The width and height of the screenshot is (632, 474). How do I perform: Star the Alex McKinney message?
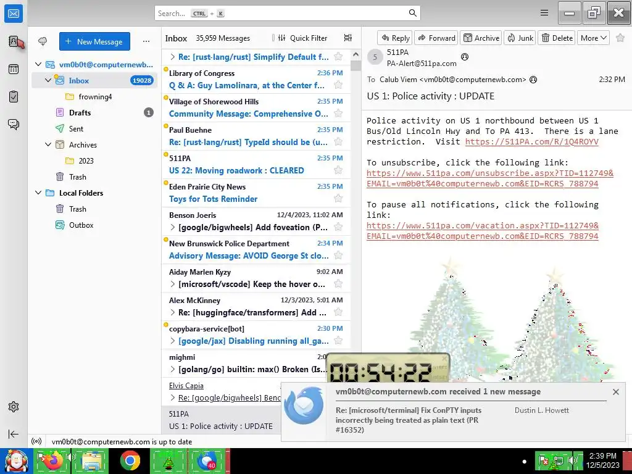click(338, 312)
